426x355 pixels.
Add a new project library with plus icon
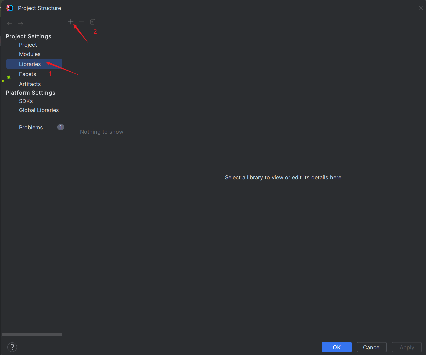tap(71, 22)
